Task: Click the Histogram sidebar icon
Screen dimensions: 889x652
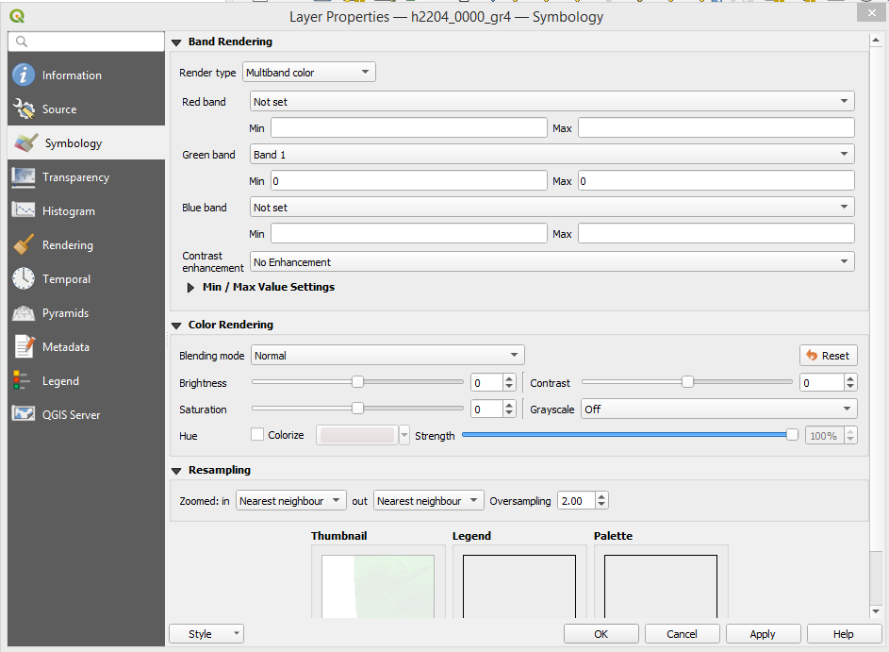Action: 24,210
